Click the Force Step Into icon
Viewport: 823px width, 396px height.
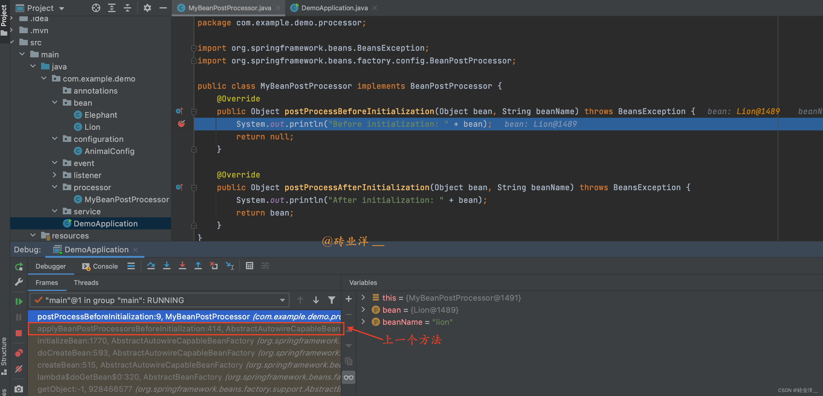(182, 266)
